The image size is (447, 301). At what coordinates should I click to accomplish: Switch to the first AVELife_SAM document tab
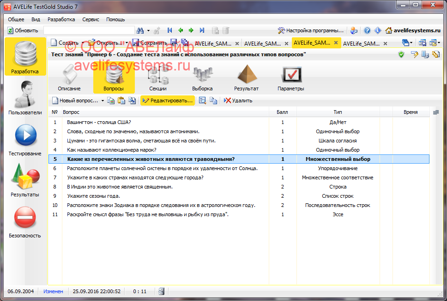213,43
